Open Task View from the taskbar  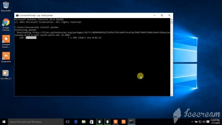click(68, 122)
